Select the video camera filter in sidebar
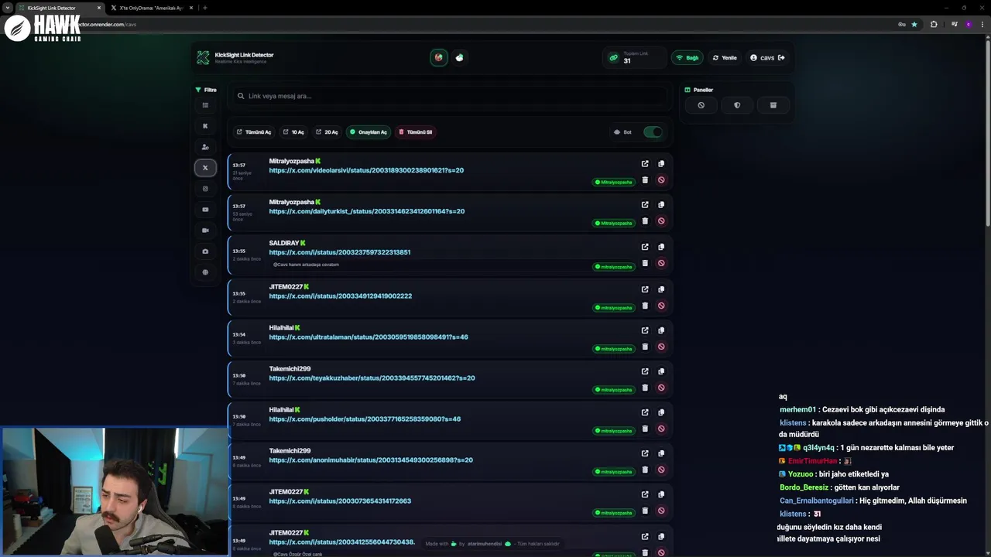The width and height of the screenshot is (991, 557). pyautogui.click(x=205, y=231)
